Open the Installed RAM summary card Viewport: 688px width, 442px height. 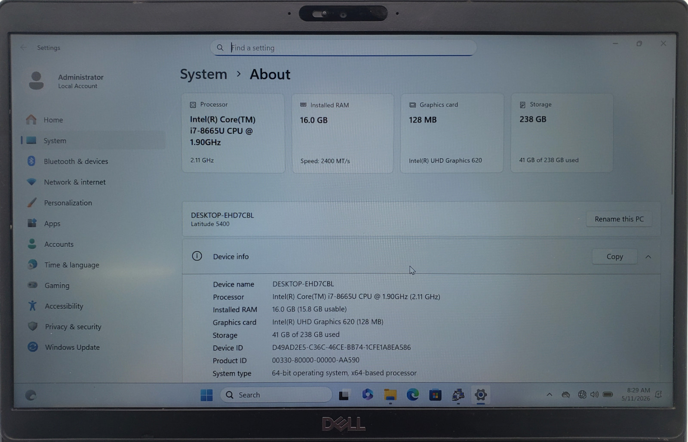(x=343, y=133)
